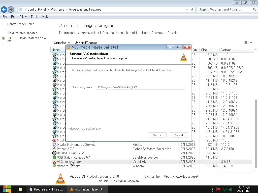The height and width of the screenshot is (193, 258).
Task: Open the File menu
Action: 5,17
